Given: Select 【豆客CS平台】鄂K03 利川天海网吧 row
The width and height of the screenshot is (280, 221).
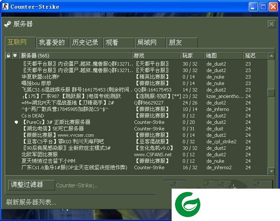Looking at the screenshot, I should (136, 142).
